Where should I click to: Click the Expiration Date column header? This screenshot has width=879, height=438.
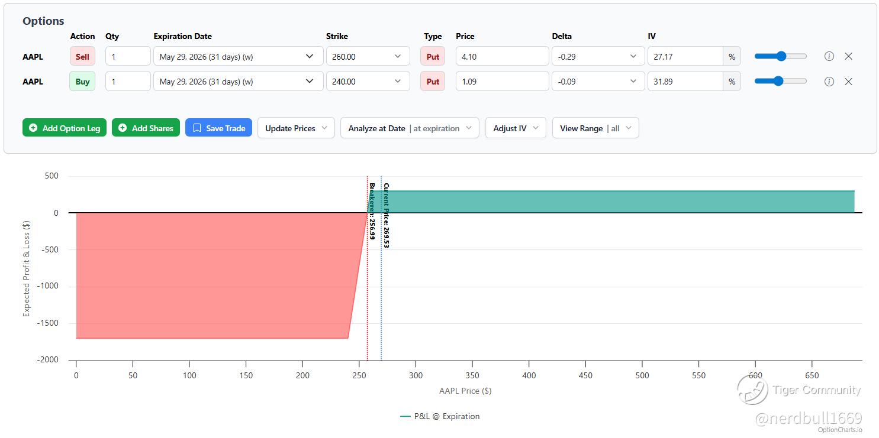[x=182, y=36]
